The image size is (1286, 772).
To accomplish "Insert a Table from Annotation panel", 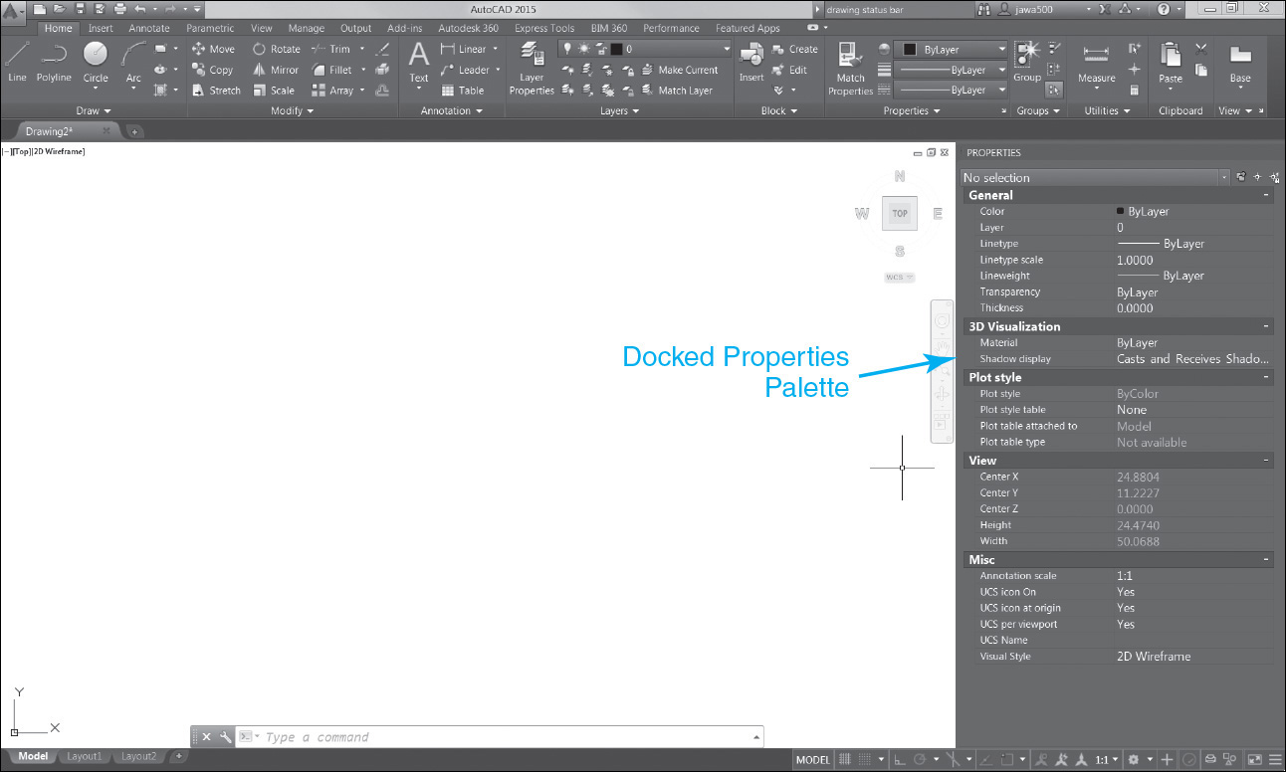I will pos(463,91).
